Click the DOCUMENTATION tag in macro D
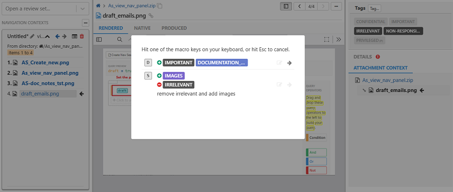Viewport: 453px width, 192px height. point(221,62)
